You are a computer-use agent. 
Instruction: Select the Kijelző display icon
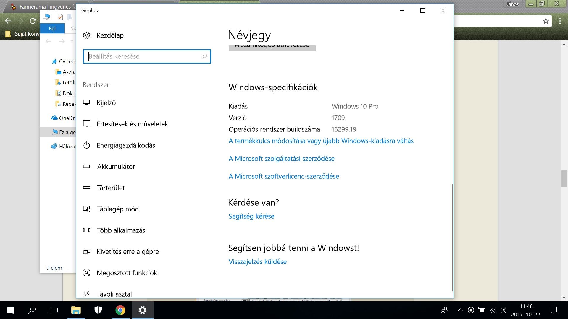86,102
